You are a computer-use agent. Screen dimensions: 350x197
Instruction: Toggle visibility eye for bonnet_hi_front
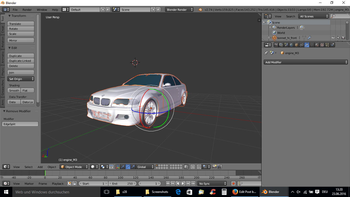coord(333,38)
